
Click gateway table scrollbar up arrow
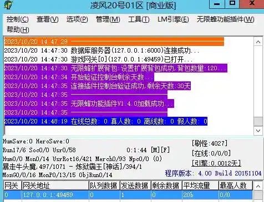click(x=258, y=186)
